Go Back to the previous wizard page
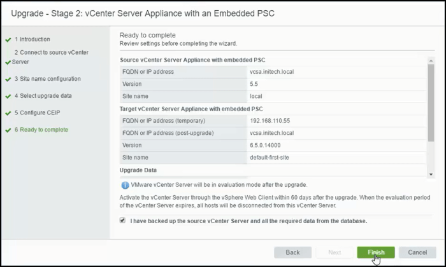Image resolution: width=446 pixels, height=267 pixels. [292, 252]
